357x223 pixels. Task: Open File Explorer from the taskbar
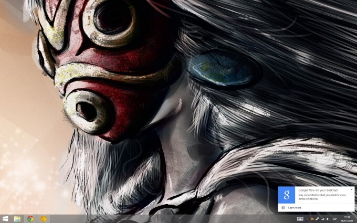[x=17, y=218]
